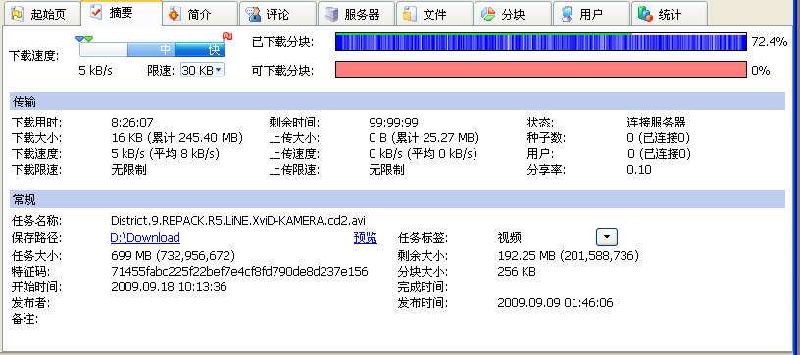Switch to the 统计 tab
Image resolution: width=800 pixels, height=355 pixels.
(x=670, y=14)
